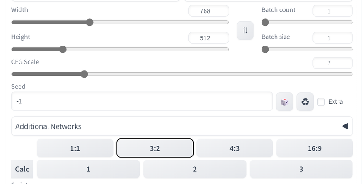Reuse last seed with the recycle icon
The image size is (362, 184).
[x=305, y=101]
